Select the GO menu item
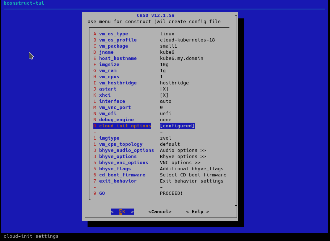This screenshot has height=241, width=330. pyautogui.click(x=138, y=193)
